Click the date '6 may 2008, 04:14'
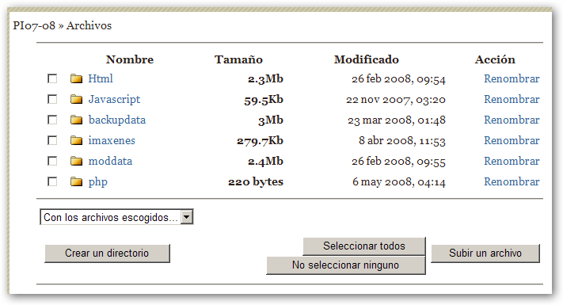The image size is (563, 305). point(399,182)
